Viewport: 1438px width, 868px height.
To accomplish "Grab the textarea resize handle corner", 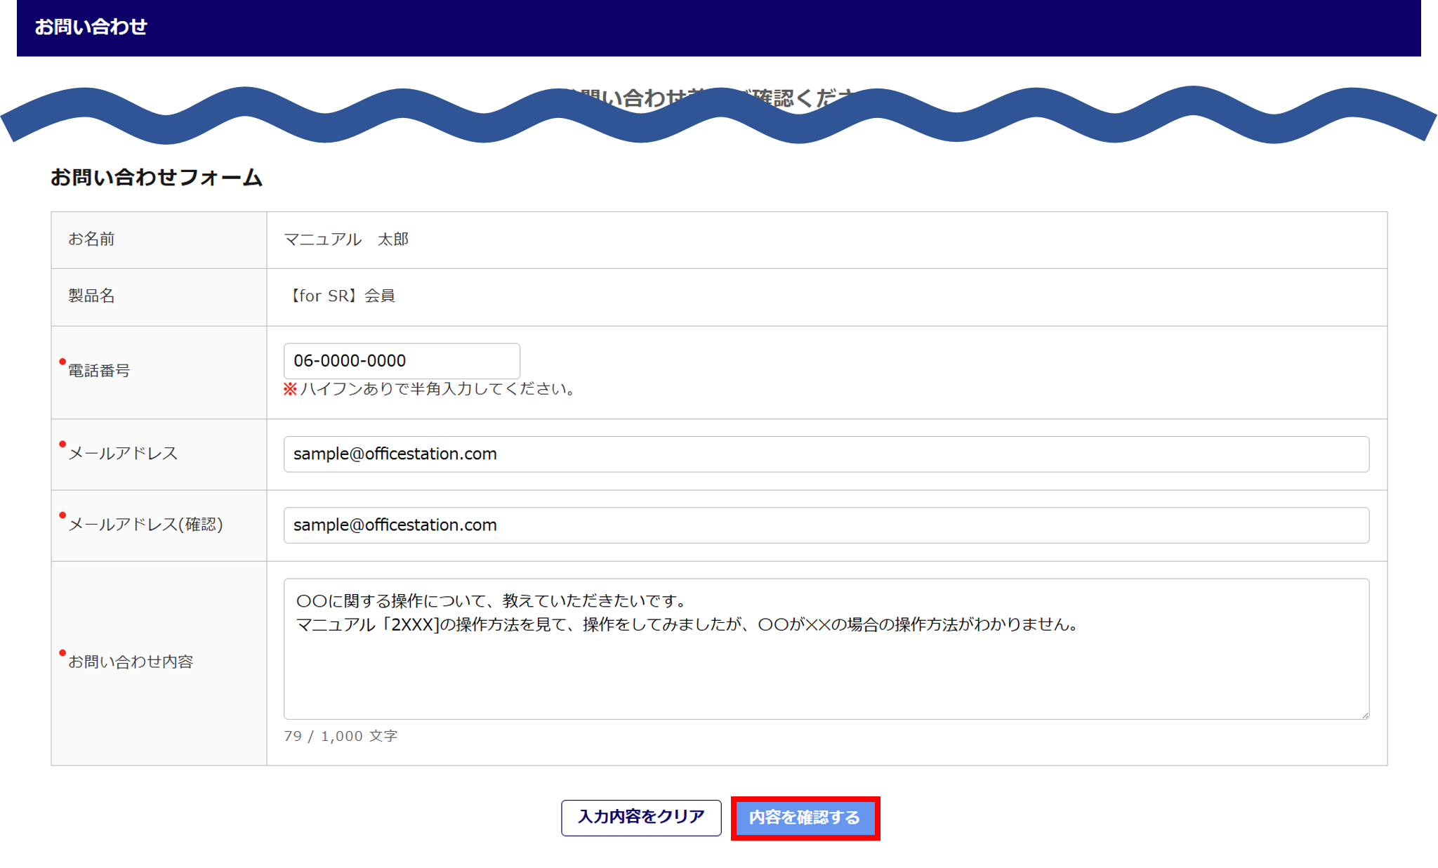I will (1364, 715).
